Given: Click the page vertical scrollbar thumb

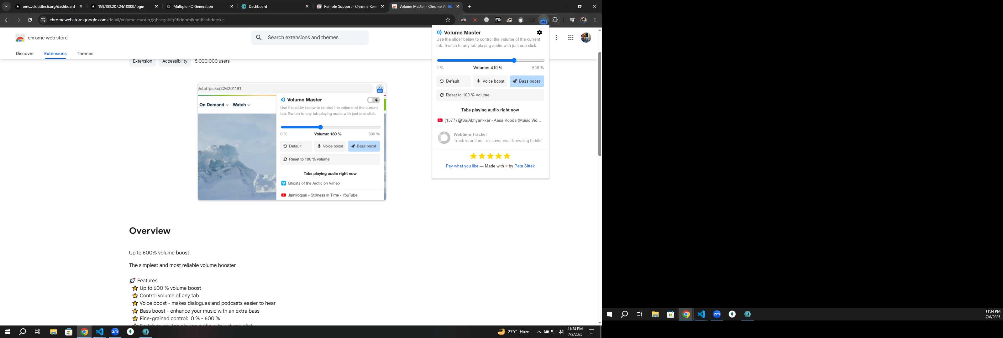Looking at the screenshot, I should (x=600, y=104).
